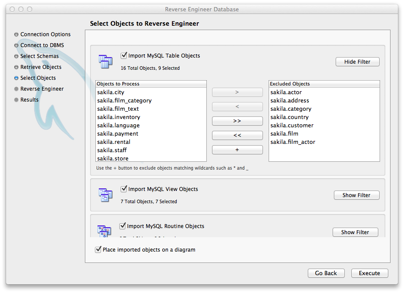Restore all excluded objects with <<
This screenshot has width=404, height=293.
pos(237,135)
